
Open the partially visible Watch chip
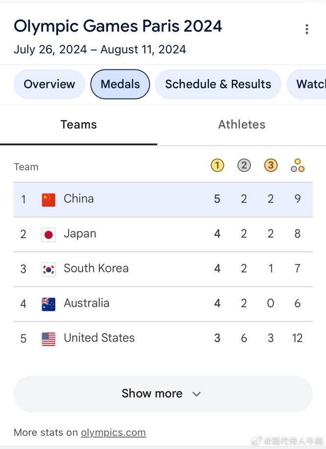pyautogui.click(x=310, y=84)
